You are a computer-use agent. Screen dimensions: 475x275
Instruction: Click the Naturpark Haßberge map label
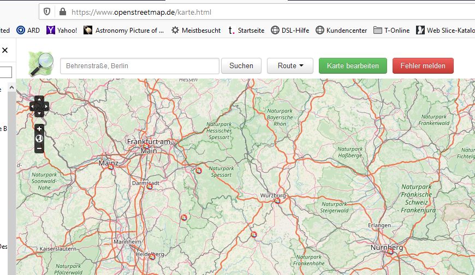(x=350, y=152)
